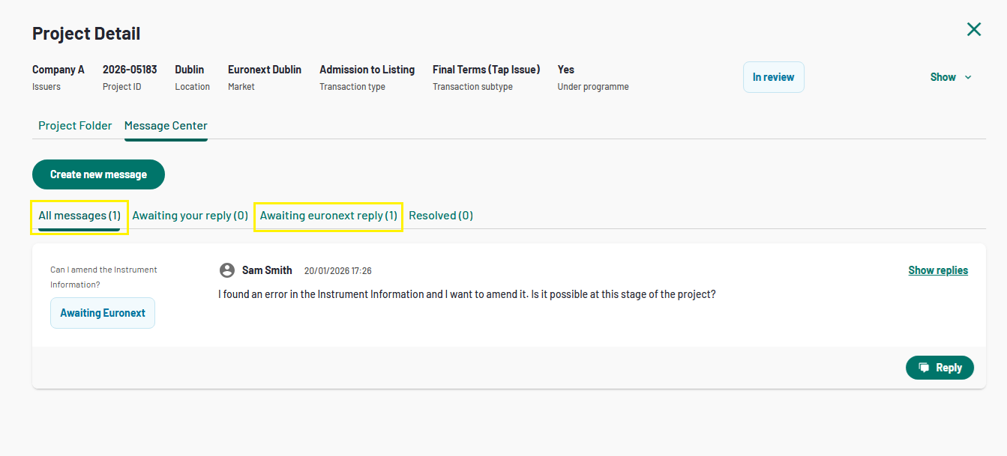
Task: Click Sam Smith's avatar icon
Action: pos(227,270)
